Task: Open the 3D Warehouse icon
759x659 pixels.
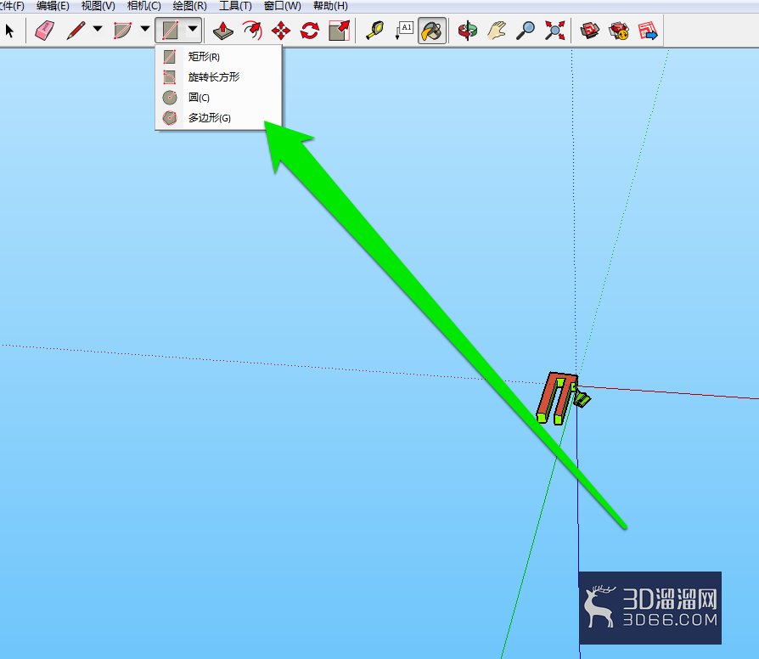Action: (x=589, y=31)
